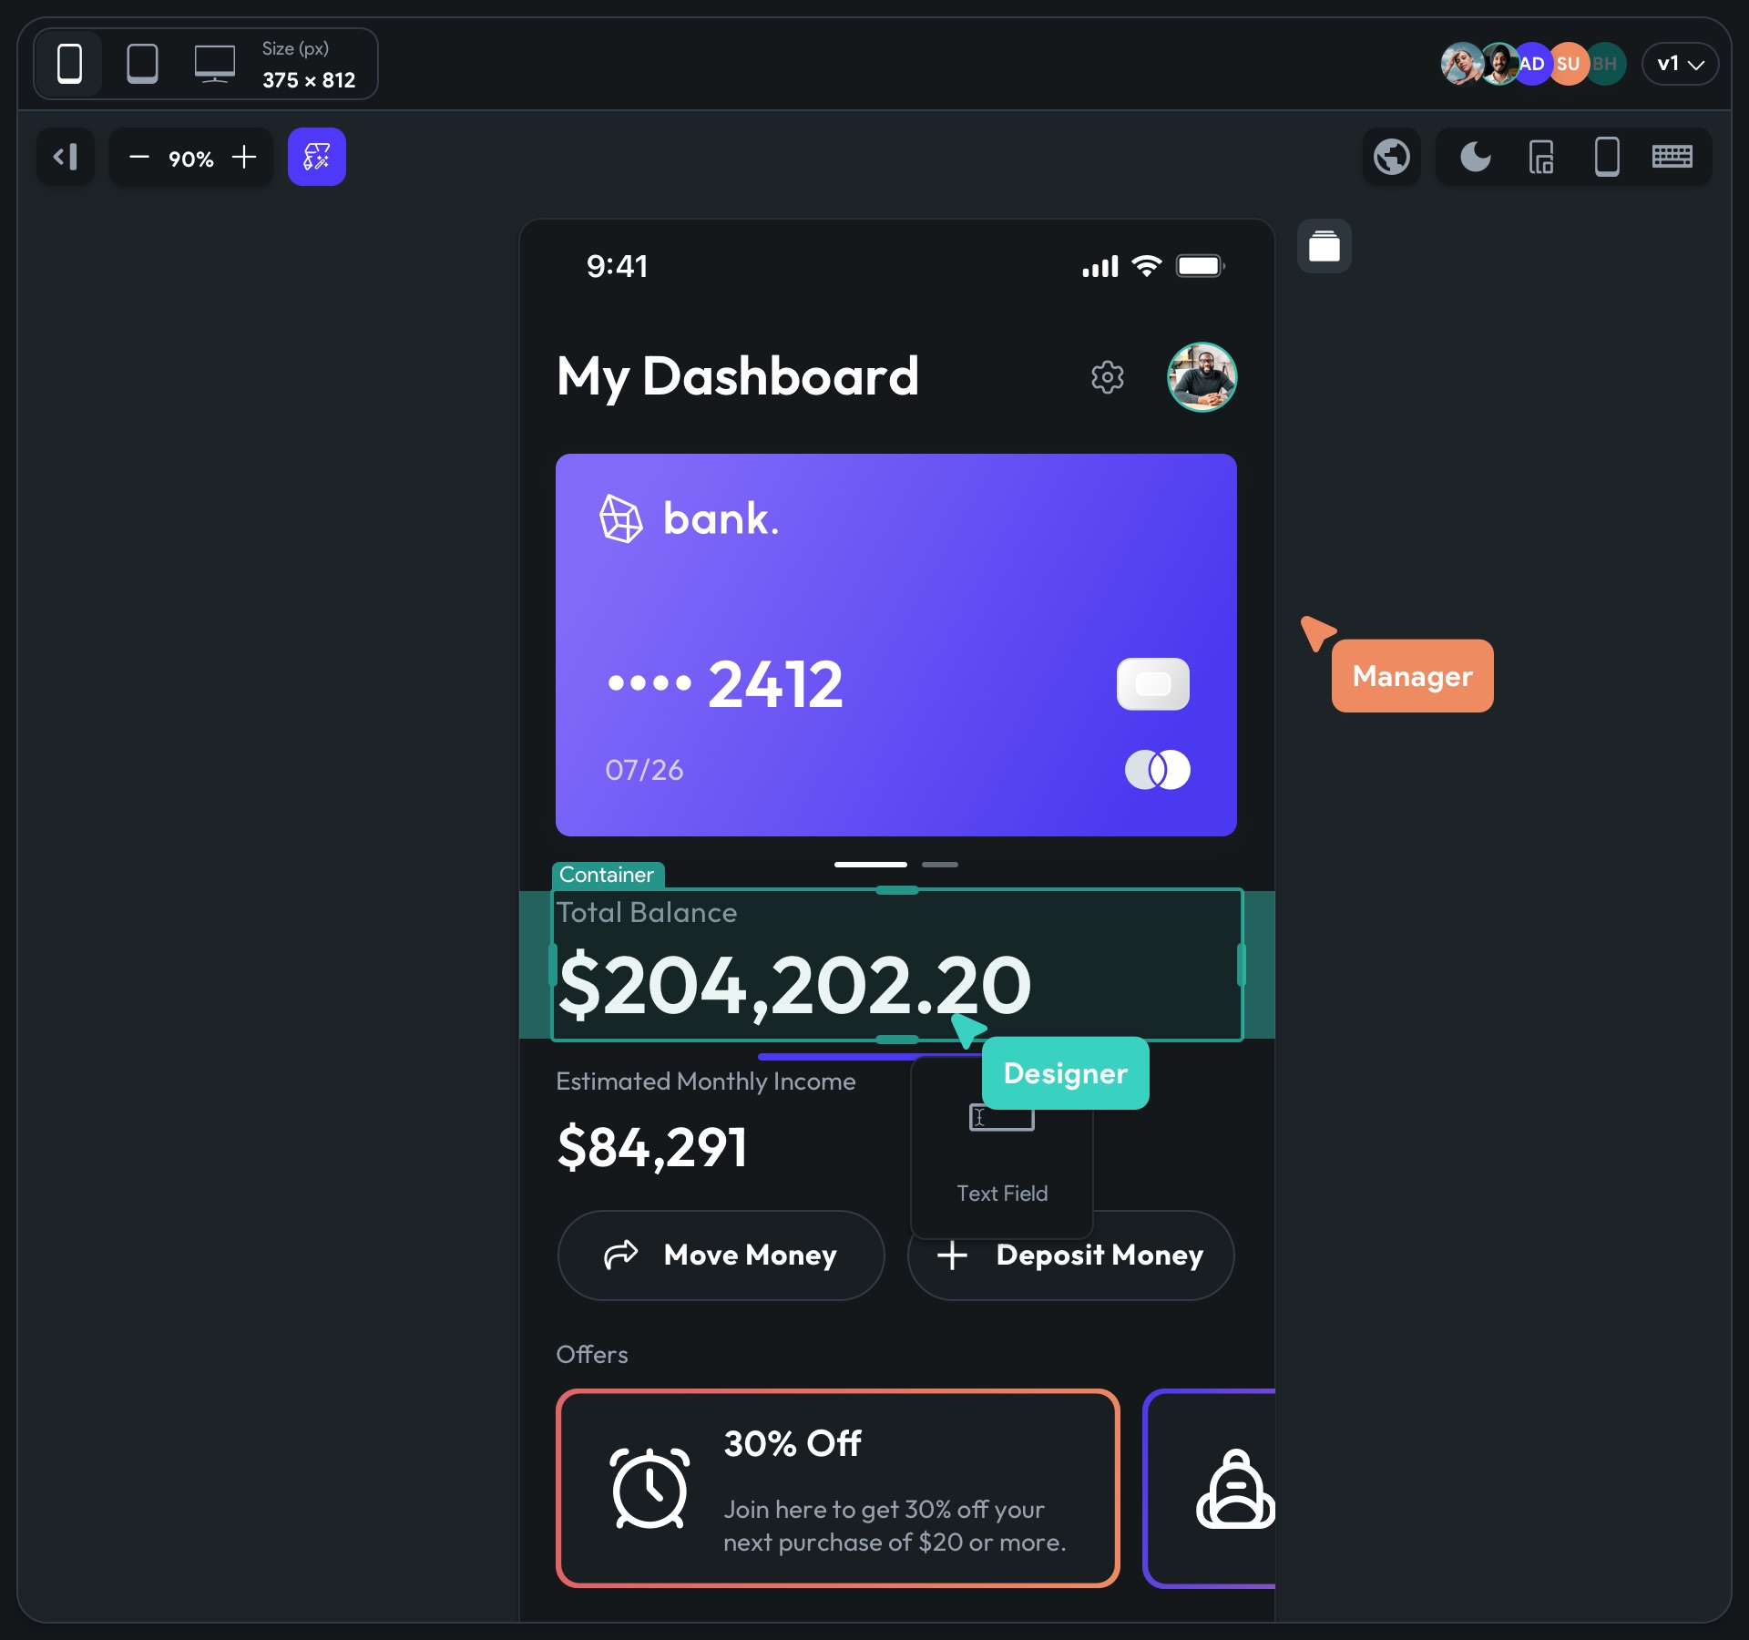Select the second card carousel indicator

click(939, 864)
